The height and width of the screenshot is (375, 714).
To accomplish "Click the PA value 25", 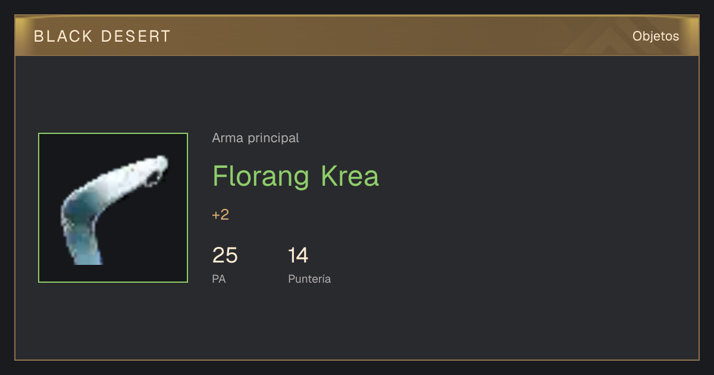I will [225, 255].
